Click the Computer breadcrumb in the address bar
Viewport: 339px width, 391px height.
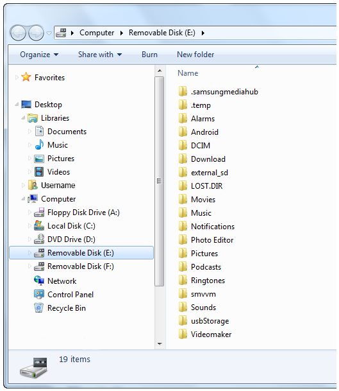point(97,33)
